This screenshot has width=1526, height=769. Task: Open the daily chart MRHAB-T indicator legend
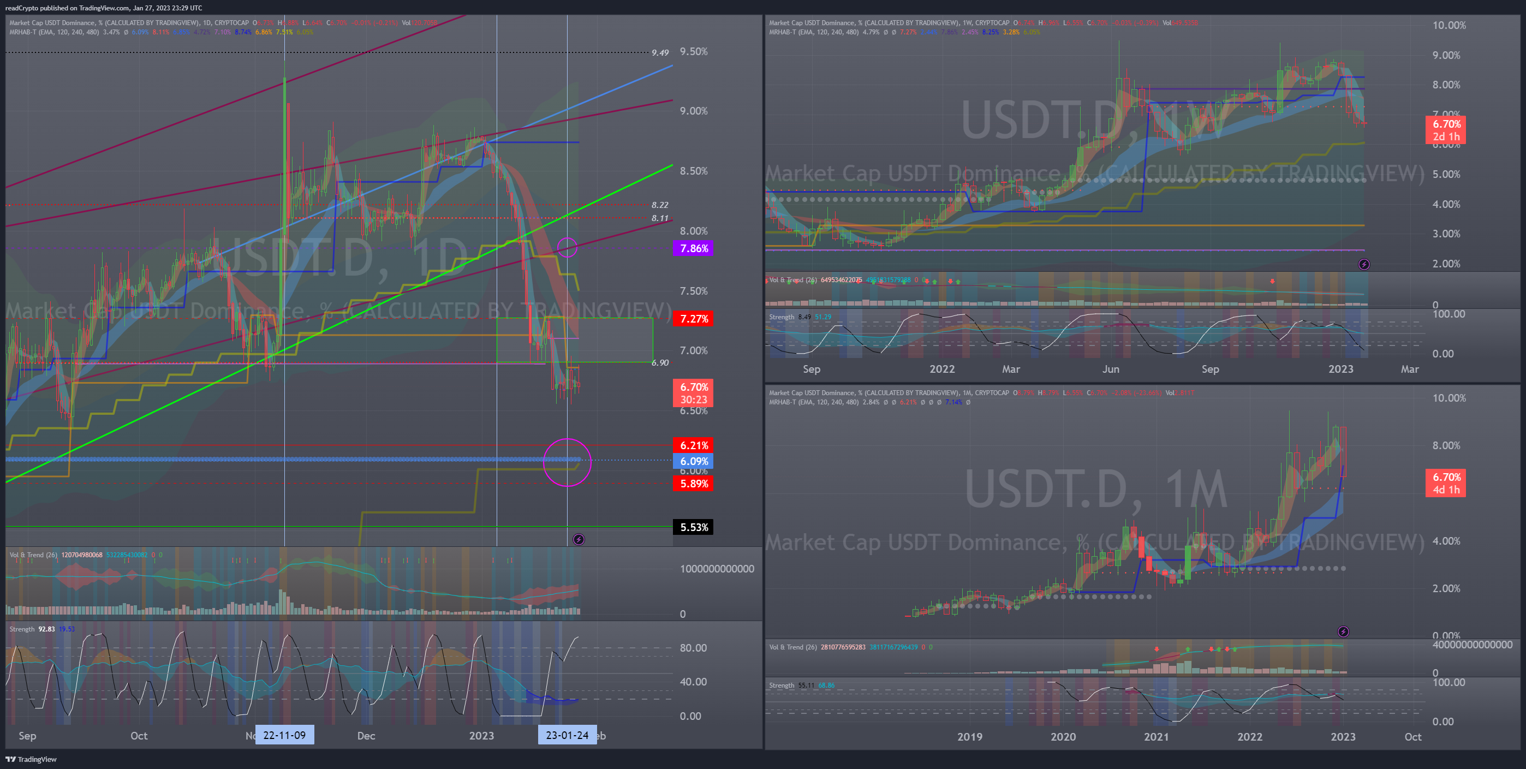(54, 32)
